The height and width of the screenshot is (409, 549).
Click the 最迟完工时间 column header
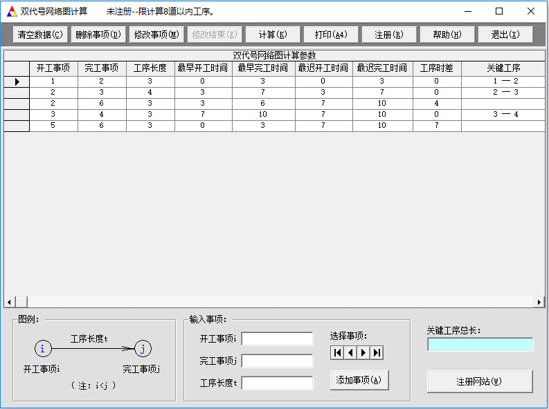(x=382, y=68)
